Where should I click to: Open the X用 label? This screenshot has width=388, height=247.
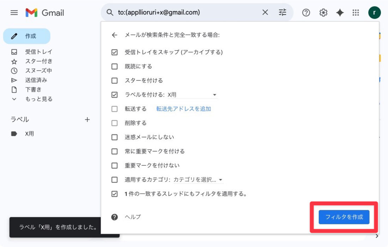click(x=29, y=134)
